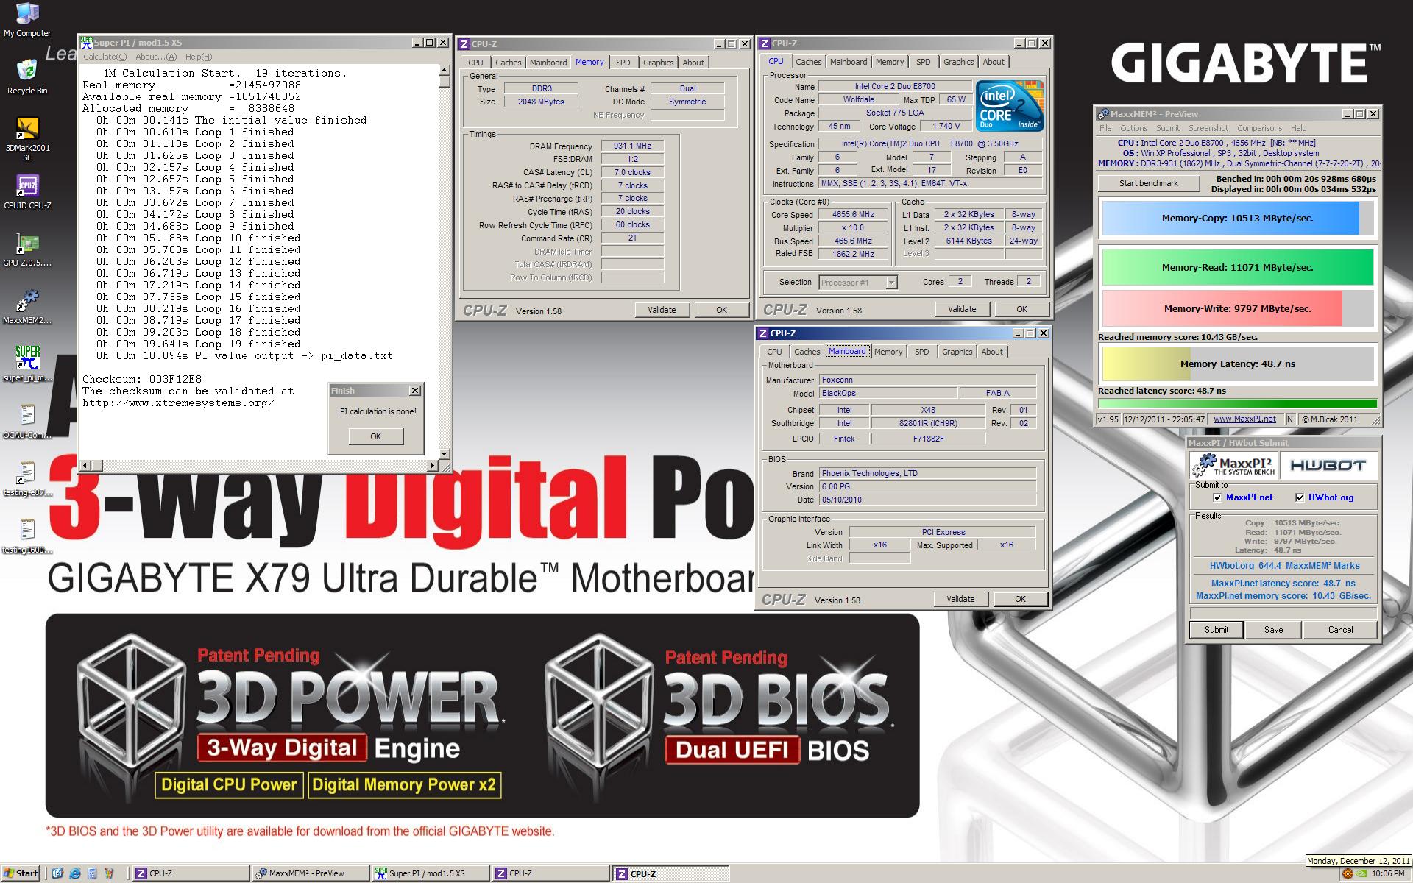The image size is (1413, 883).
Task: Switch to Super PI / mod1.5 XS taskbar button
Action: pyautogui.click(x=430, y=873)
